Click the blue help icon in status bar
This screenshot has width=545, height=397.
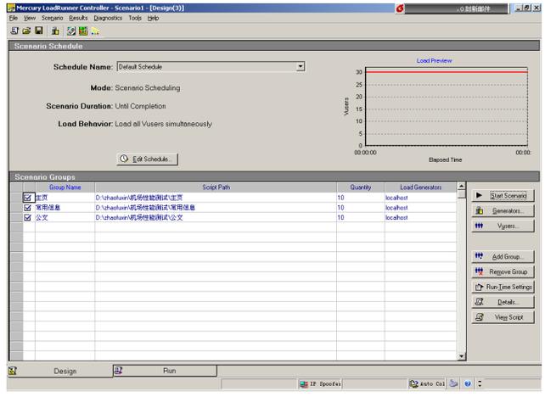click(468, 383)
